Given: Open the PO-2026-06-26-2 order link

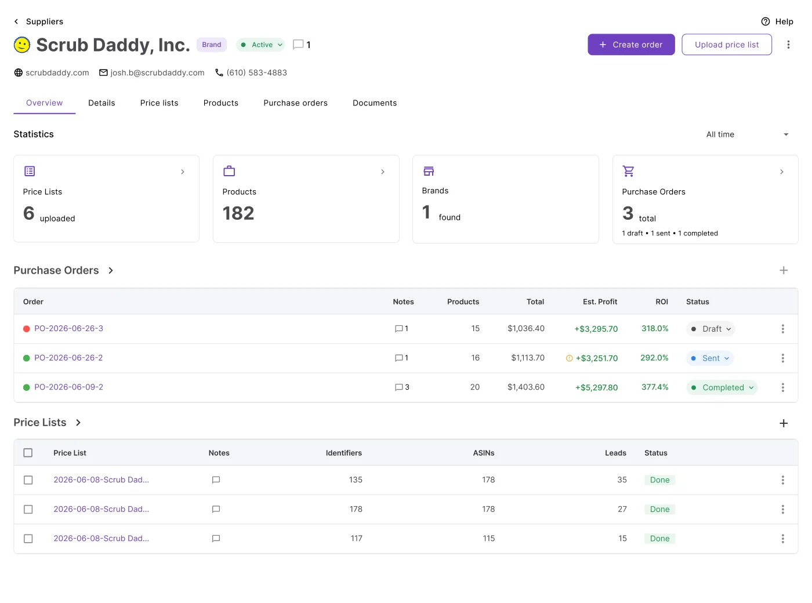Looking at the screenshot, I should (68, 358).
